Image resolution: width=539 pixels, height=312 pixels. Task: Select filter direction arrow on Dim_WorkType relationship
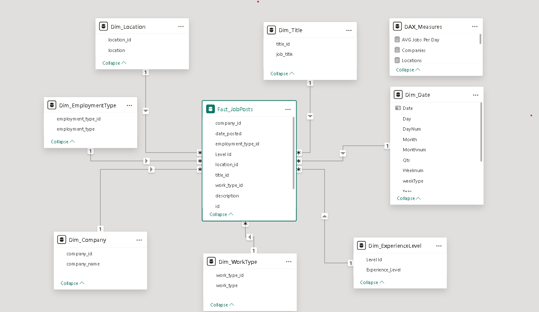pos(249,236)
